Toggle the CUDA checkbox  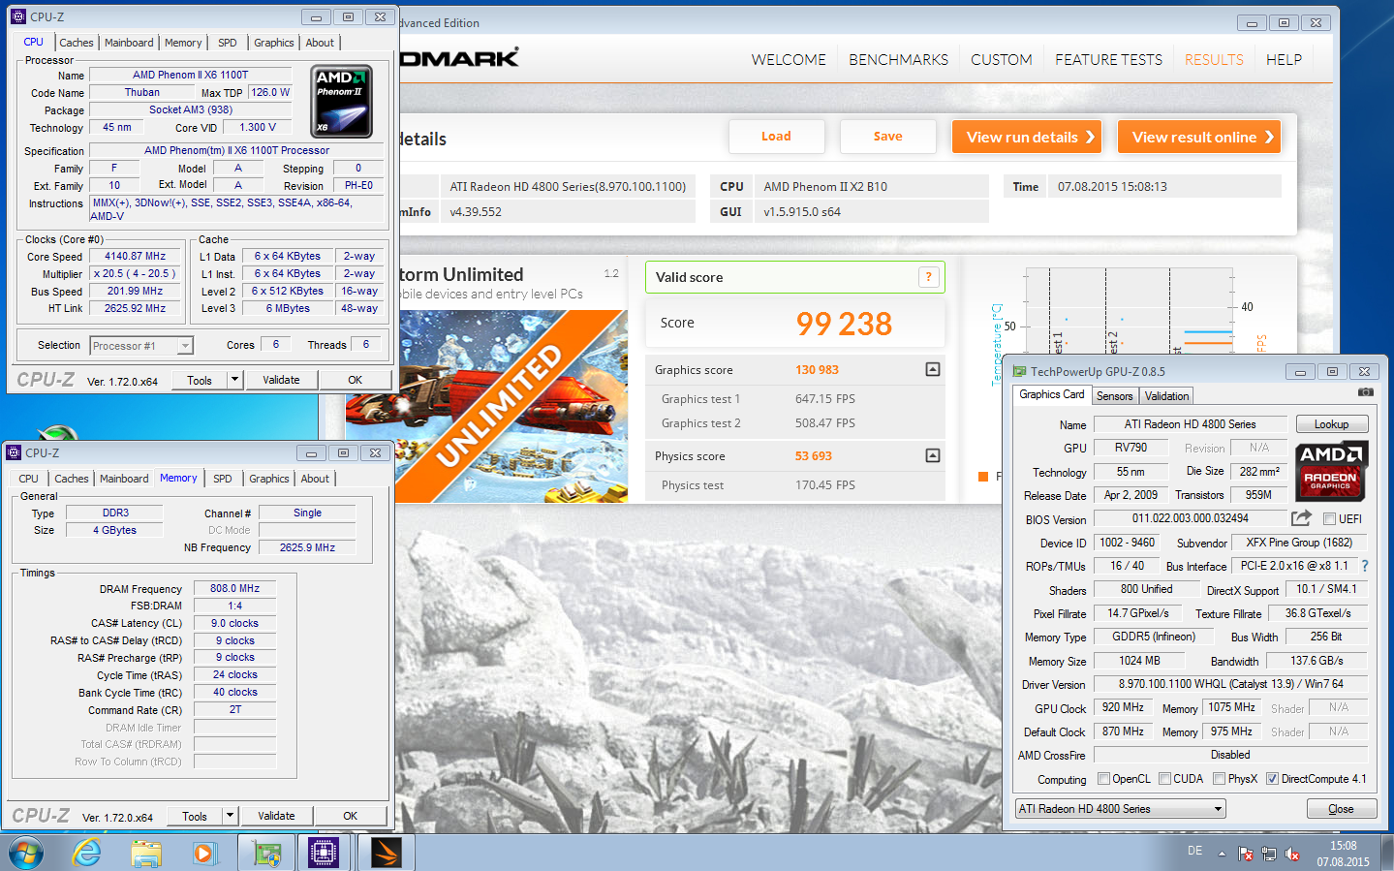coord(1164,779)
